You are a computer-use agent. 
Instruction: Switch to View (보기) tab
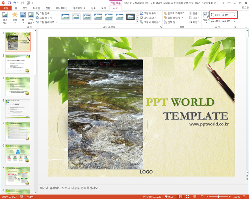tap(104, 8)
